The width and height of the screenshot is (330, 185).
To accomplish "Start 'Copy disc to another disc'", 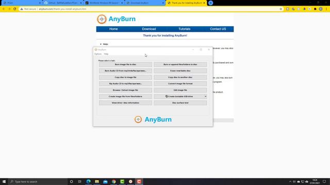I will point(180,77).
